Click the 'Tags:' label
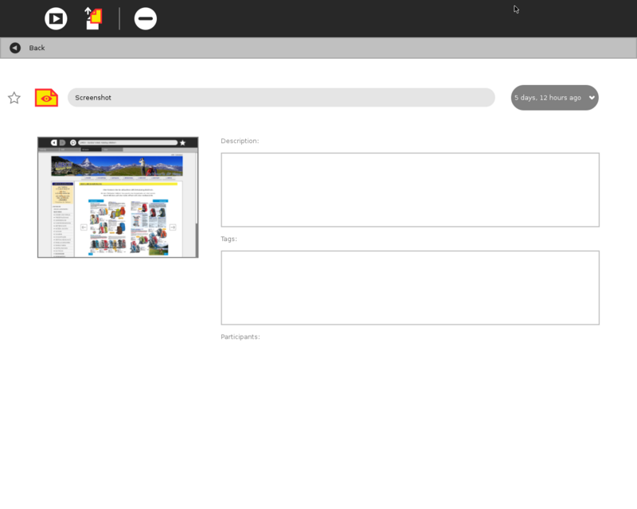Screen dimensions: 637x509 pyautogui.click(x=229, y=239)
